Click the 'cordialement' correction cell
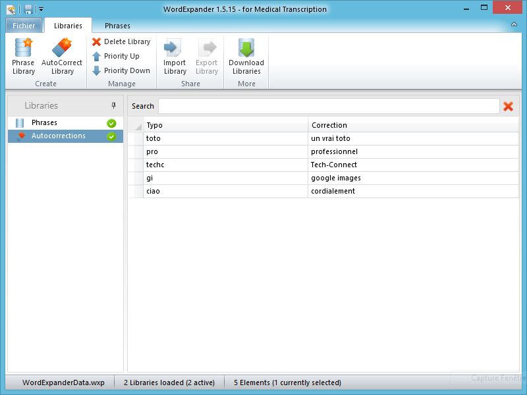The image size is (527, 395). tap(414, 191)
